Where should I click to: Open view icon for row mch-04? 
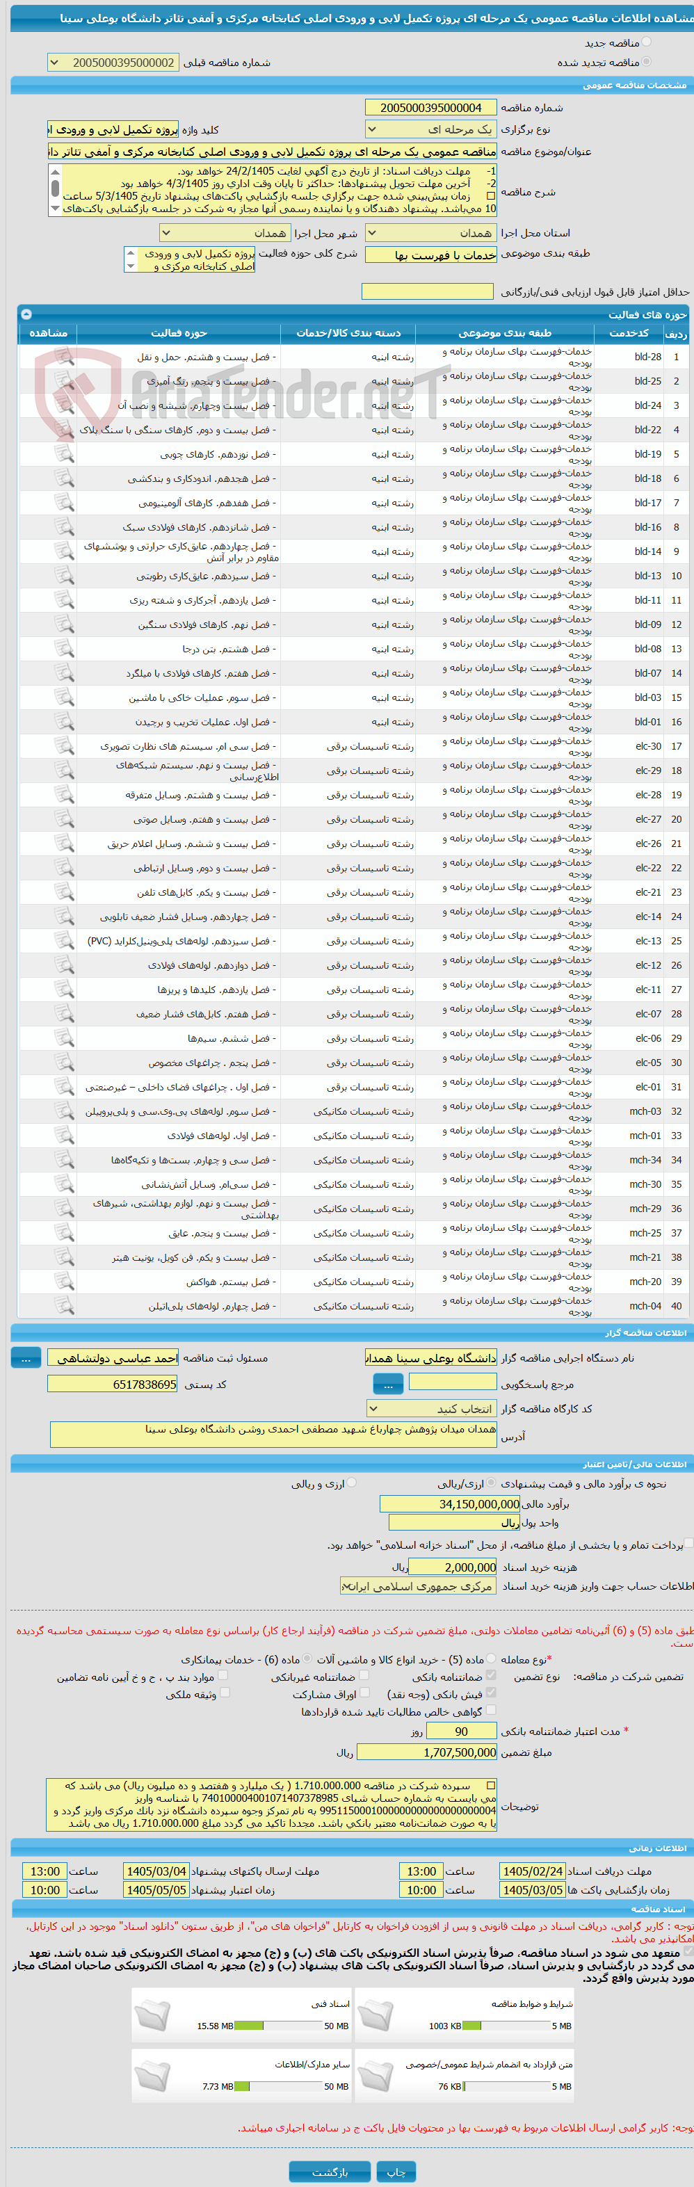click(x=64, y=1306)
